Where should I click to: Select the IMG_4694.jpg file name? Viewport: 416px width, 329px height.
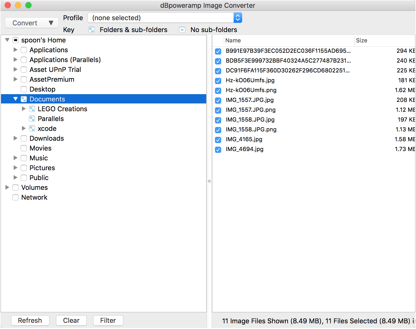pos(244,149)
